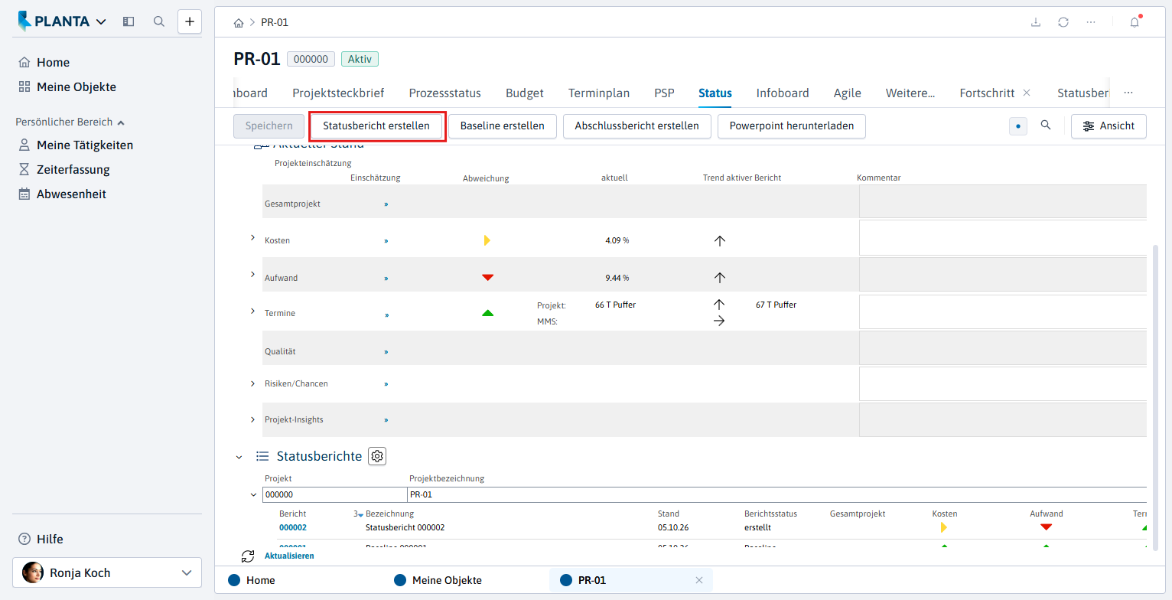Click the plus create-new button
The image size is (1172, 600).
tap(190, 21)
